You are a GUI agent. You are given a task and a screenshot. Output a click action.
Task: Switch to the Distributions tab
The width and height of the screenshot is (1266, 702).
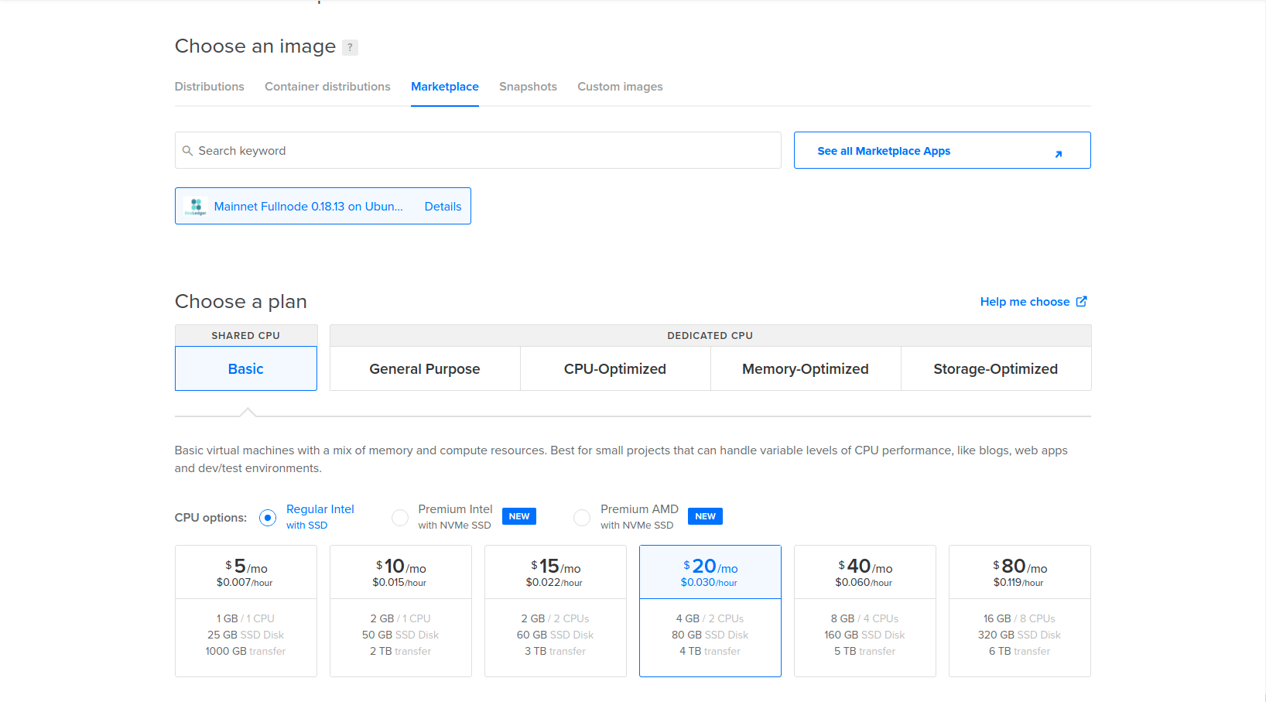click(x=209, y=87)
